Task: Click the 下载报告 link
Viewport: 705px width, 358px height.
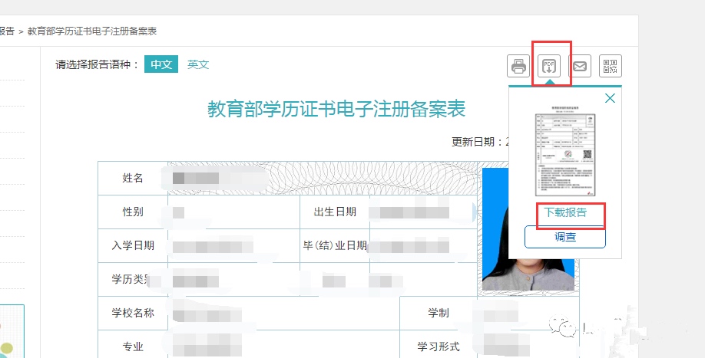Action: coord(565,212)
